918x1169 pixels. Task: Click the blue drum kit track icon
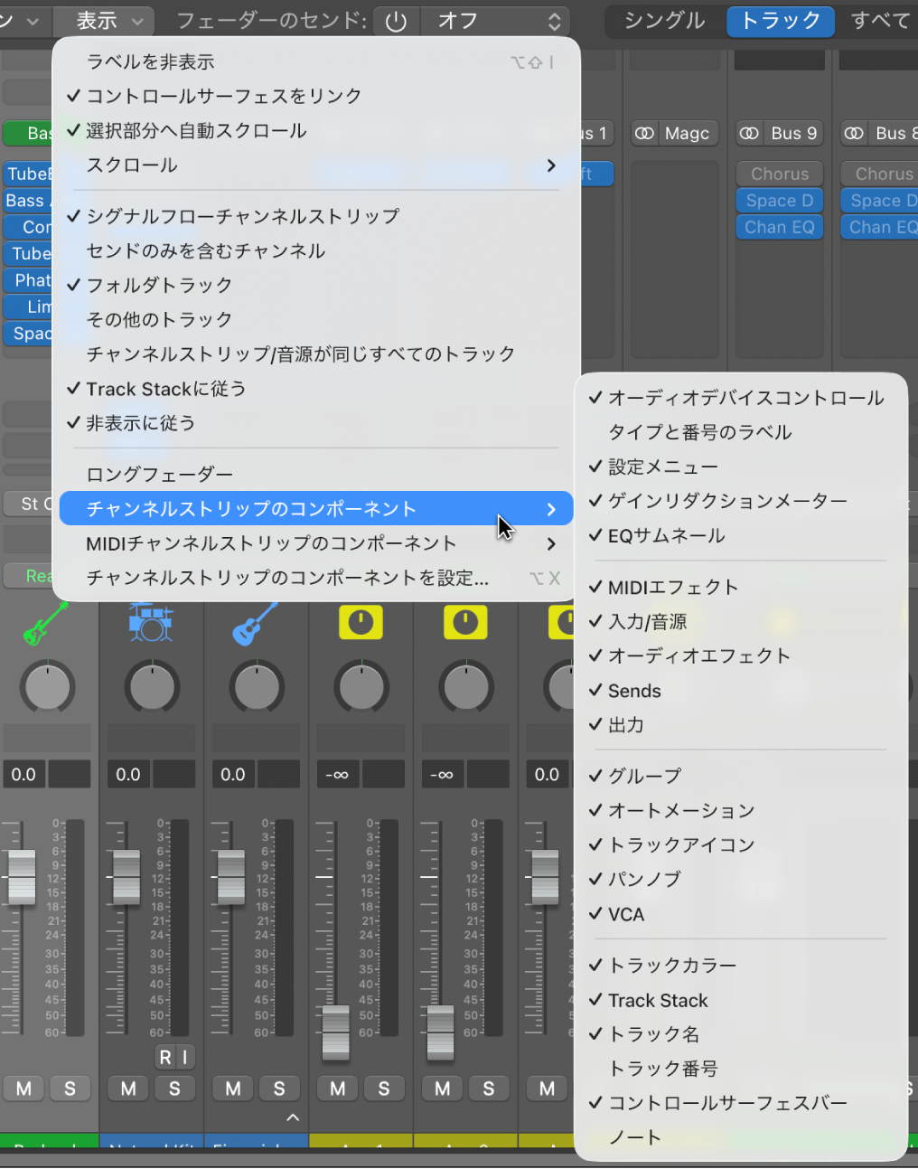(x=150, y=623)
